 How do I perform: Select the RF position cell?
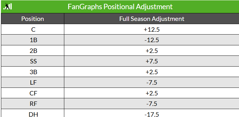(x=32, y=104)
